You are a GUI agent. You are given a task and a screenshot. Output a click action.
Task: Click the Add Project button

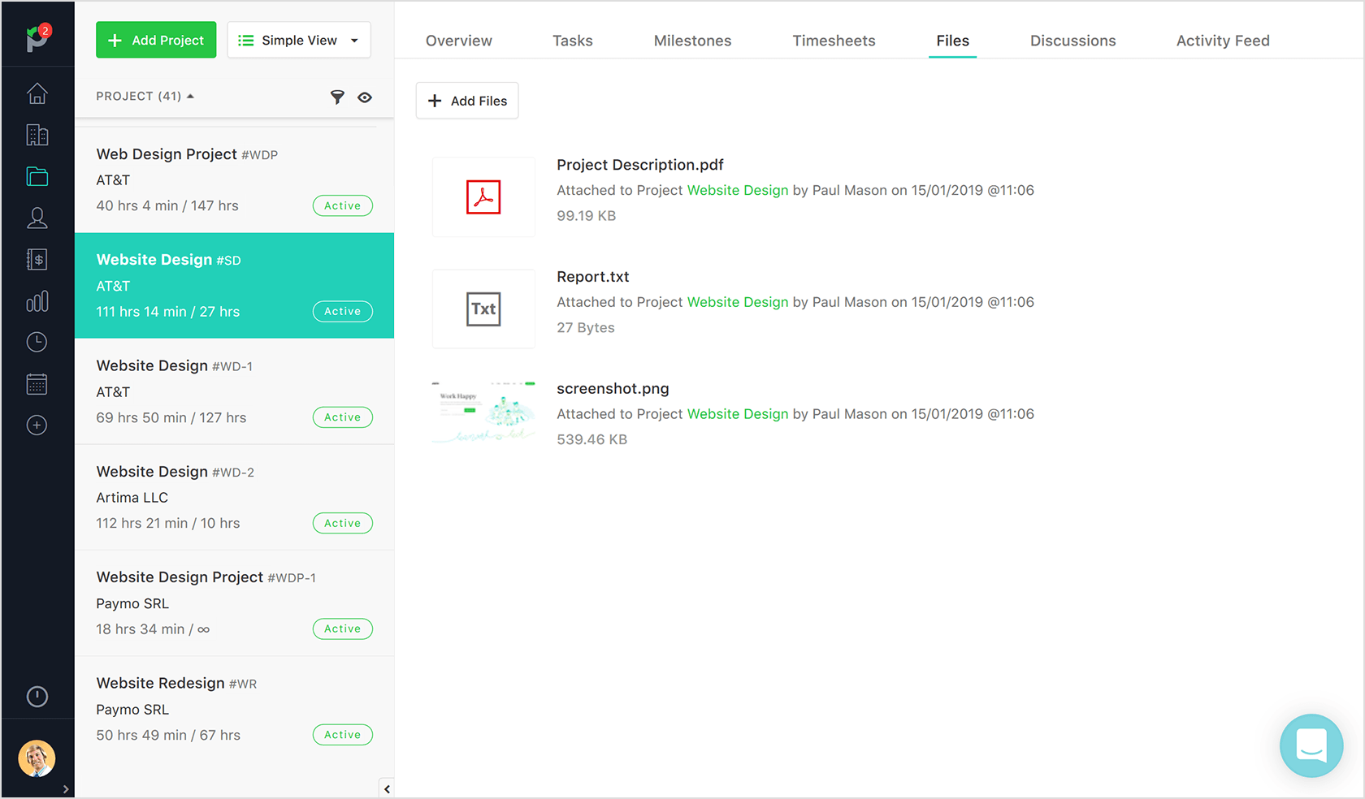tap(155, 39)
